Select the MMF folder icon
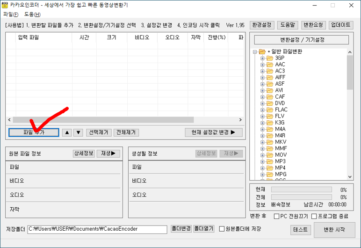This screenshot has width=361, height=248. (270, 148)
